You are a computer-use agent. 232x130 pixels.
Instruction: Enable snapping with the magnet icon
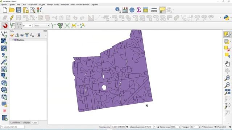pyautogui.click(x=5, y=26)
